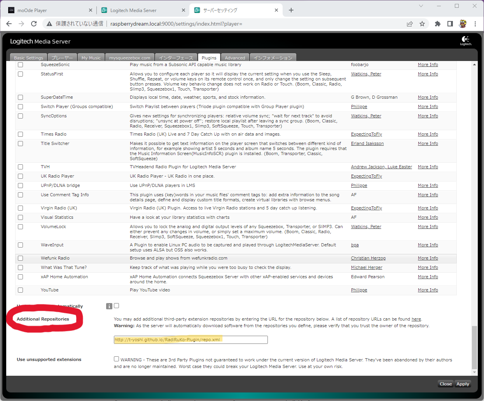Open browser extensions puzzle icon
This screenshot has width=484, height=401.
438,24
